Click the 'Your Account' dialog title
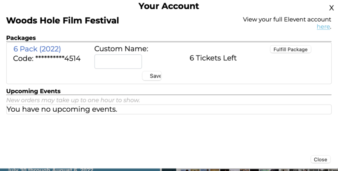Viewport: 338px width, 171px height. pos(169,6)
